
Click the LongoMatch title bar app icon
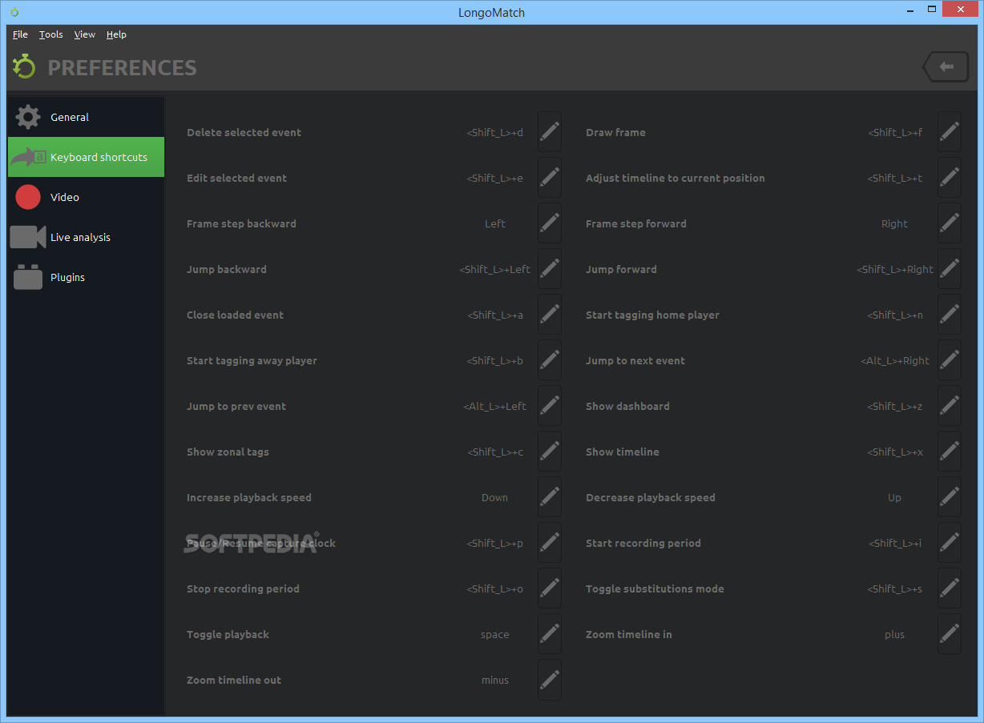click(14, 12)
